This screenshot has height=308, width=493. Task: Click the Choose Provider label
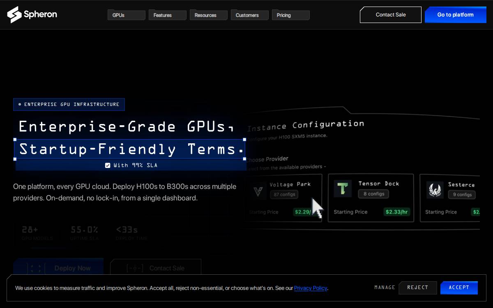(x=267, y=159)
